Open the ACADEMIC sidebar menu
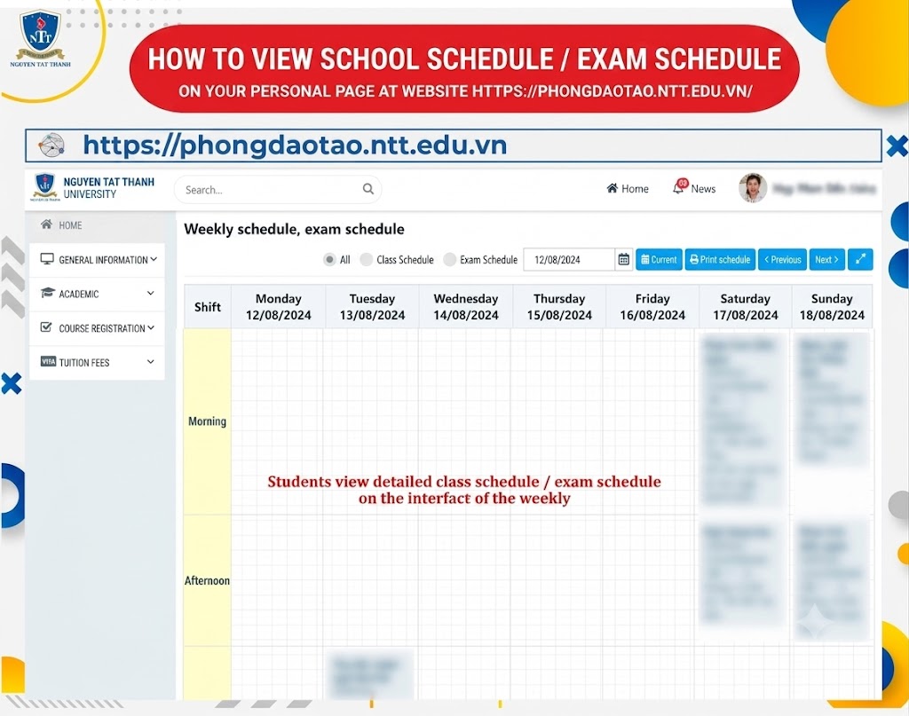 [97, 294]
